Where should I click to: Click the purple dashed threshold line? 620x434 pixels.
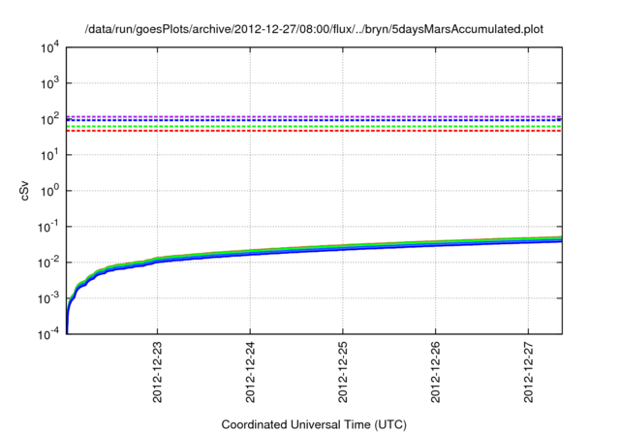click(x=314, y=116)
